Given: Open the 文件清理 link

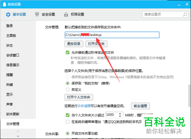Looking at the screenshot, I should click(84, 106).
